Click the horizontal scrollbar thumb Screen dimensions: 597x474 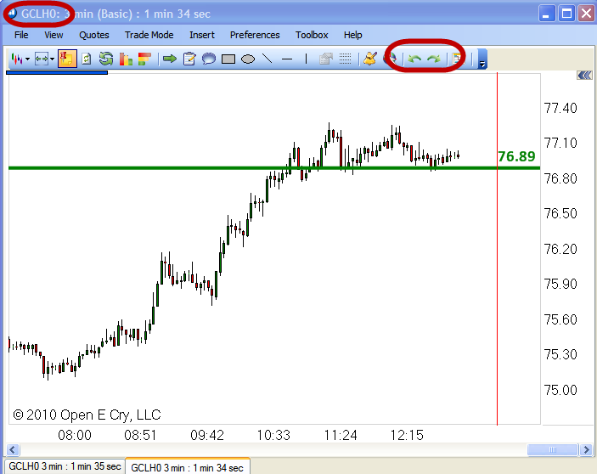click(553, 450)
